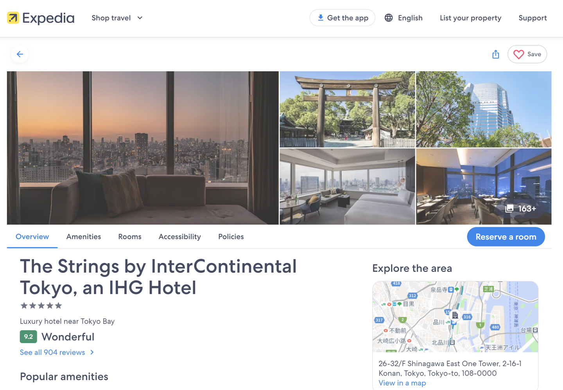Click the Expedia logo icon

point(13,18)
